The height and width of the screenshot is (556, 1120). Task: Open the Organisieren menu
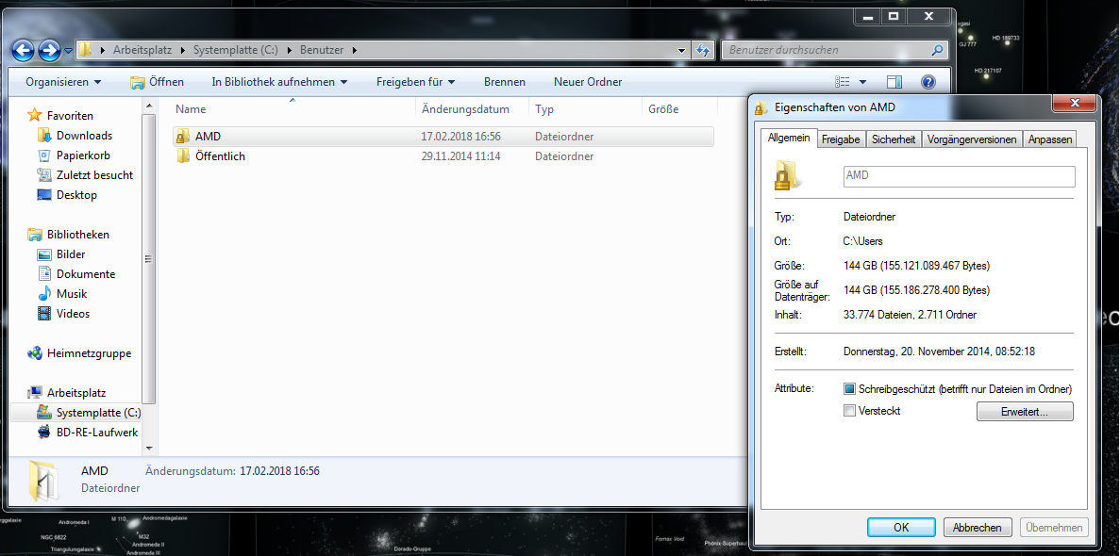click(x=63, y=82)
